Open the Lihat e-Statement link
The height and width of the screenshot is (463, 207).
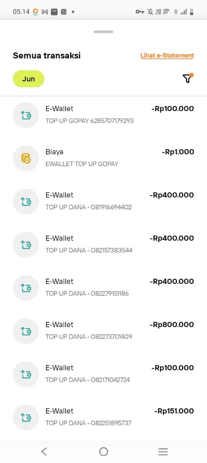167,56
